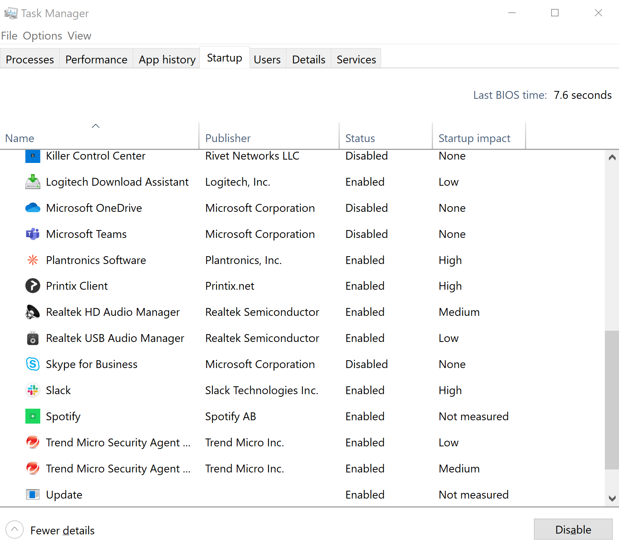The width and height of the screenshot is (619, 550).
Task: Click Logitech, Inc. publisher cell
Action: click(238, 182)
